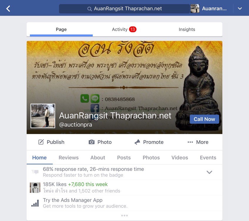The width and height of the screenshot is (249, 221).
Task: Open the Insights tab
Action: click(x=187, y=29)
